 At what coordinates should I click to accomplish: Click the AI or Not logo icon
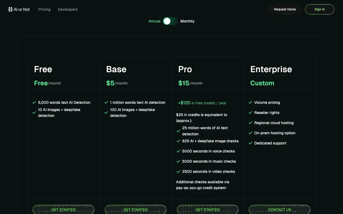(10, 9)
